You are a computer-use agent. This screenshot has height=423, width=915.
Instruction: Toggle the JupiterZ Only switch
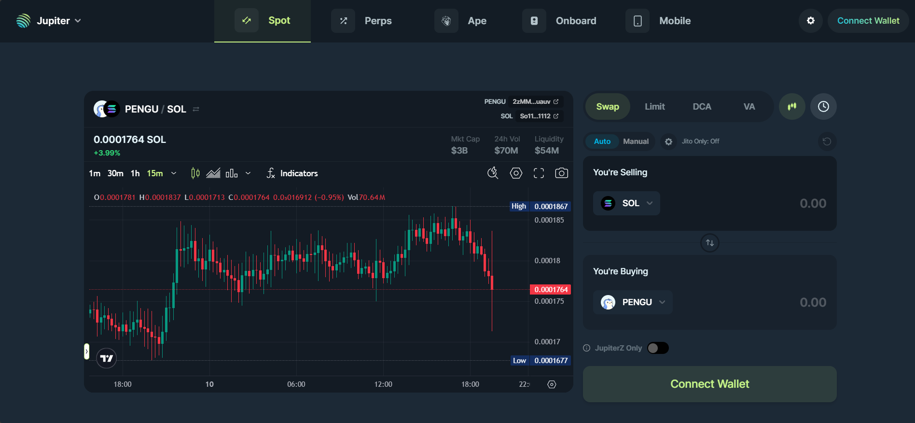(658, 348)
